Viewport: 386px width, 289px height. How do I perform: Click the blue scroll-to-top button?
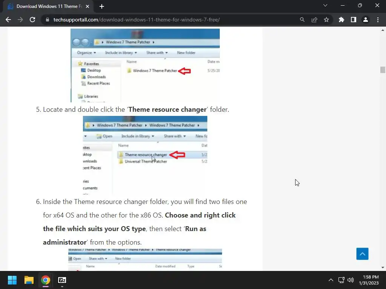[x=362, y=254]
